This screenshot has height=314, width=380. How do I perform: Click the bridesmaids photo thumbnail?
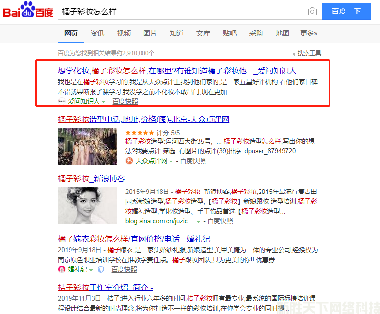click(87, 146)
